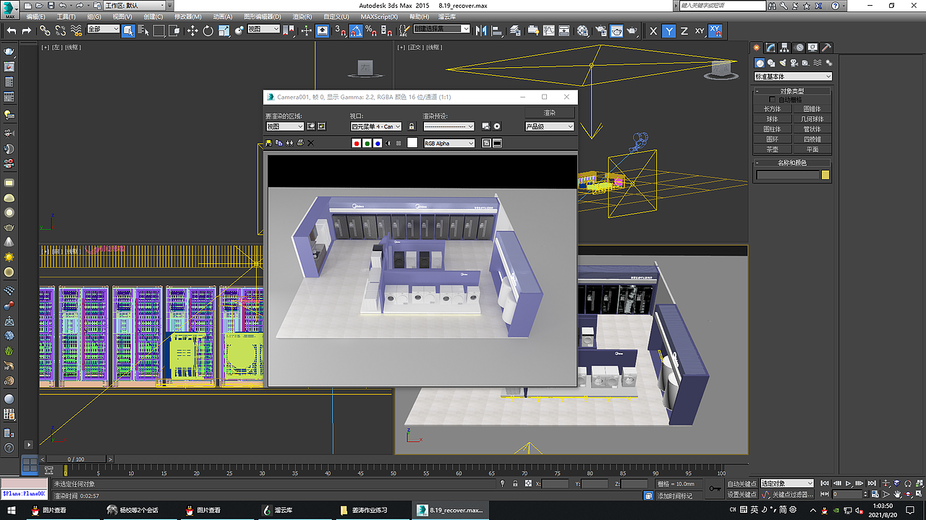Select the Modify panel icon
Image resolution: width=926 pixels, height=520 pixels.
click(770, 47)
